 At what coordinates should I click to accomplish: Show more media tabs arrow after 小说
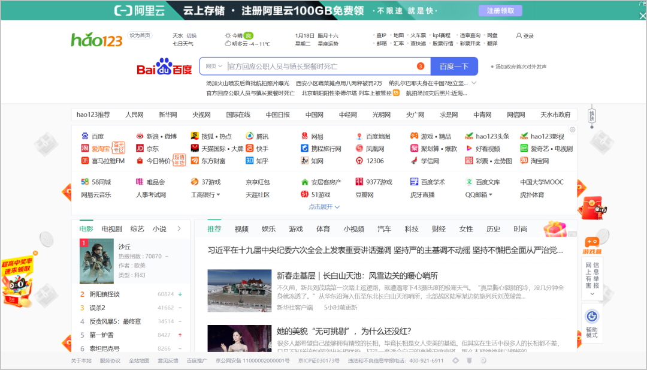pyautogui.click(x=179, y=228)
